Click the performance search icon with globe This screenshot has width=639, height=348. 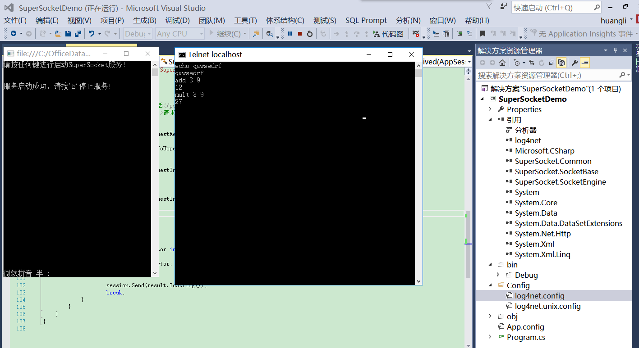(270, 34)
